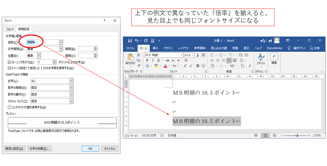
Task: Click 間隔(B) spacing value field
Action: pos(86,49)
